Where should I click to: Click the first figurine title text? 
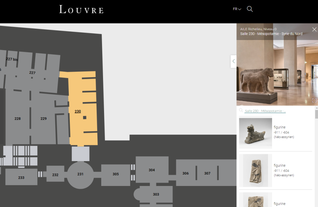coord(280,127)
